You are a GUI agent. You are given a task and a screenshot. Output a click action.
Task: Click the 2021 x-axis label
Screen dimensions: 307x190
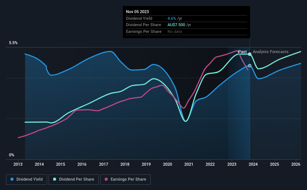click(x=189, y=164)
